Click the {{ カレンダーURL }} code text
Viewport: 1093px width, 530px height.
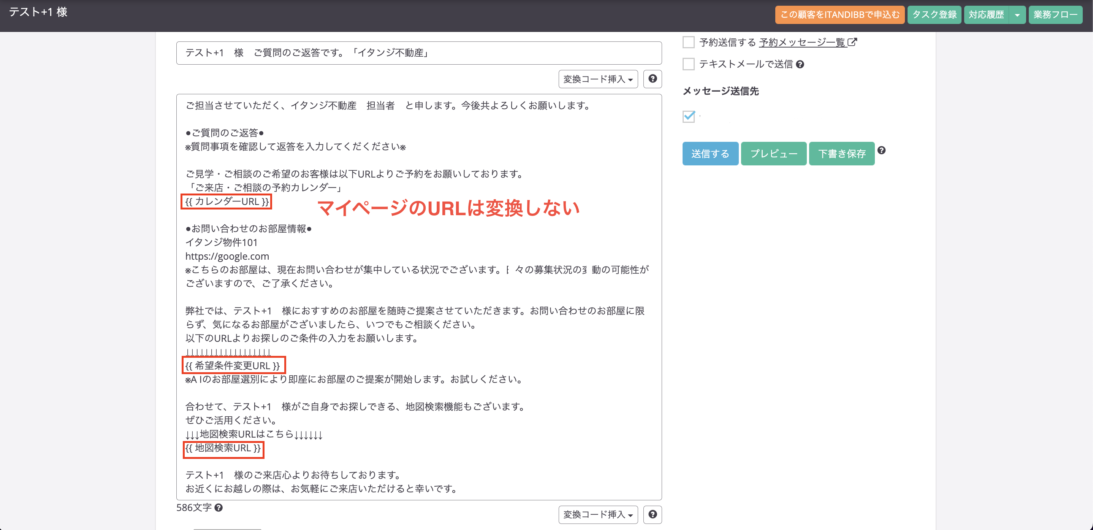227,202
